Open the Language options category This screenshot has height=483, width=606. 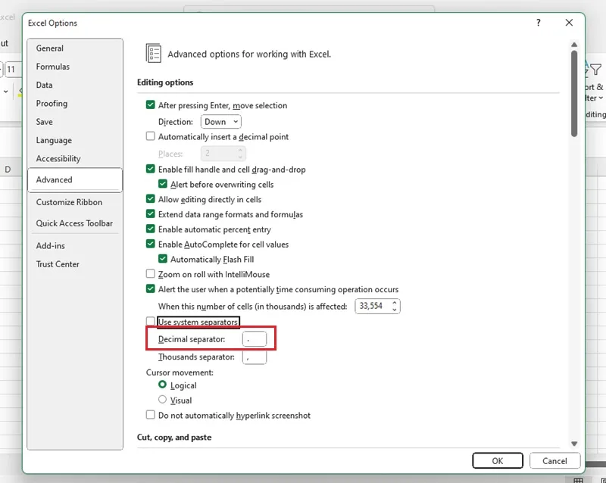pos(54,140)
